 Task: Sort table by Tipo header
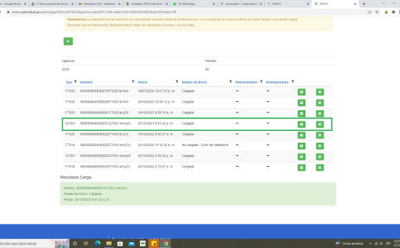[69, 82]
